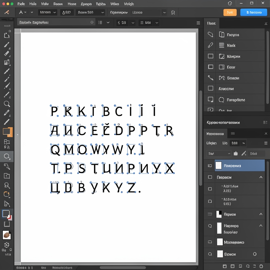Toggle the square checkbox in Kьирии row
This screenshot has height=270, width=270.
(x=210, y=56)
